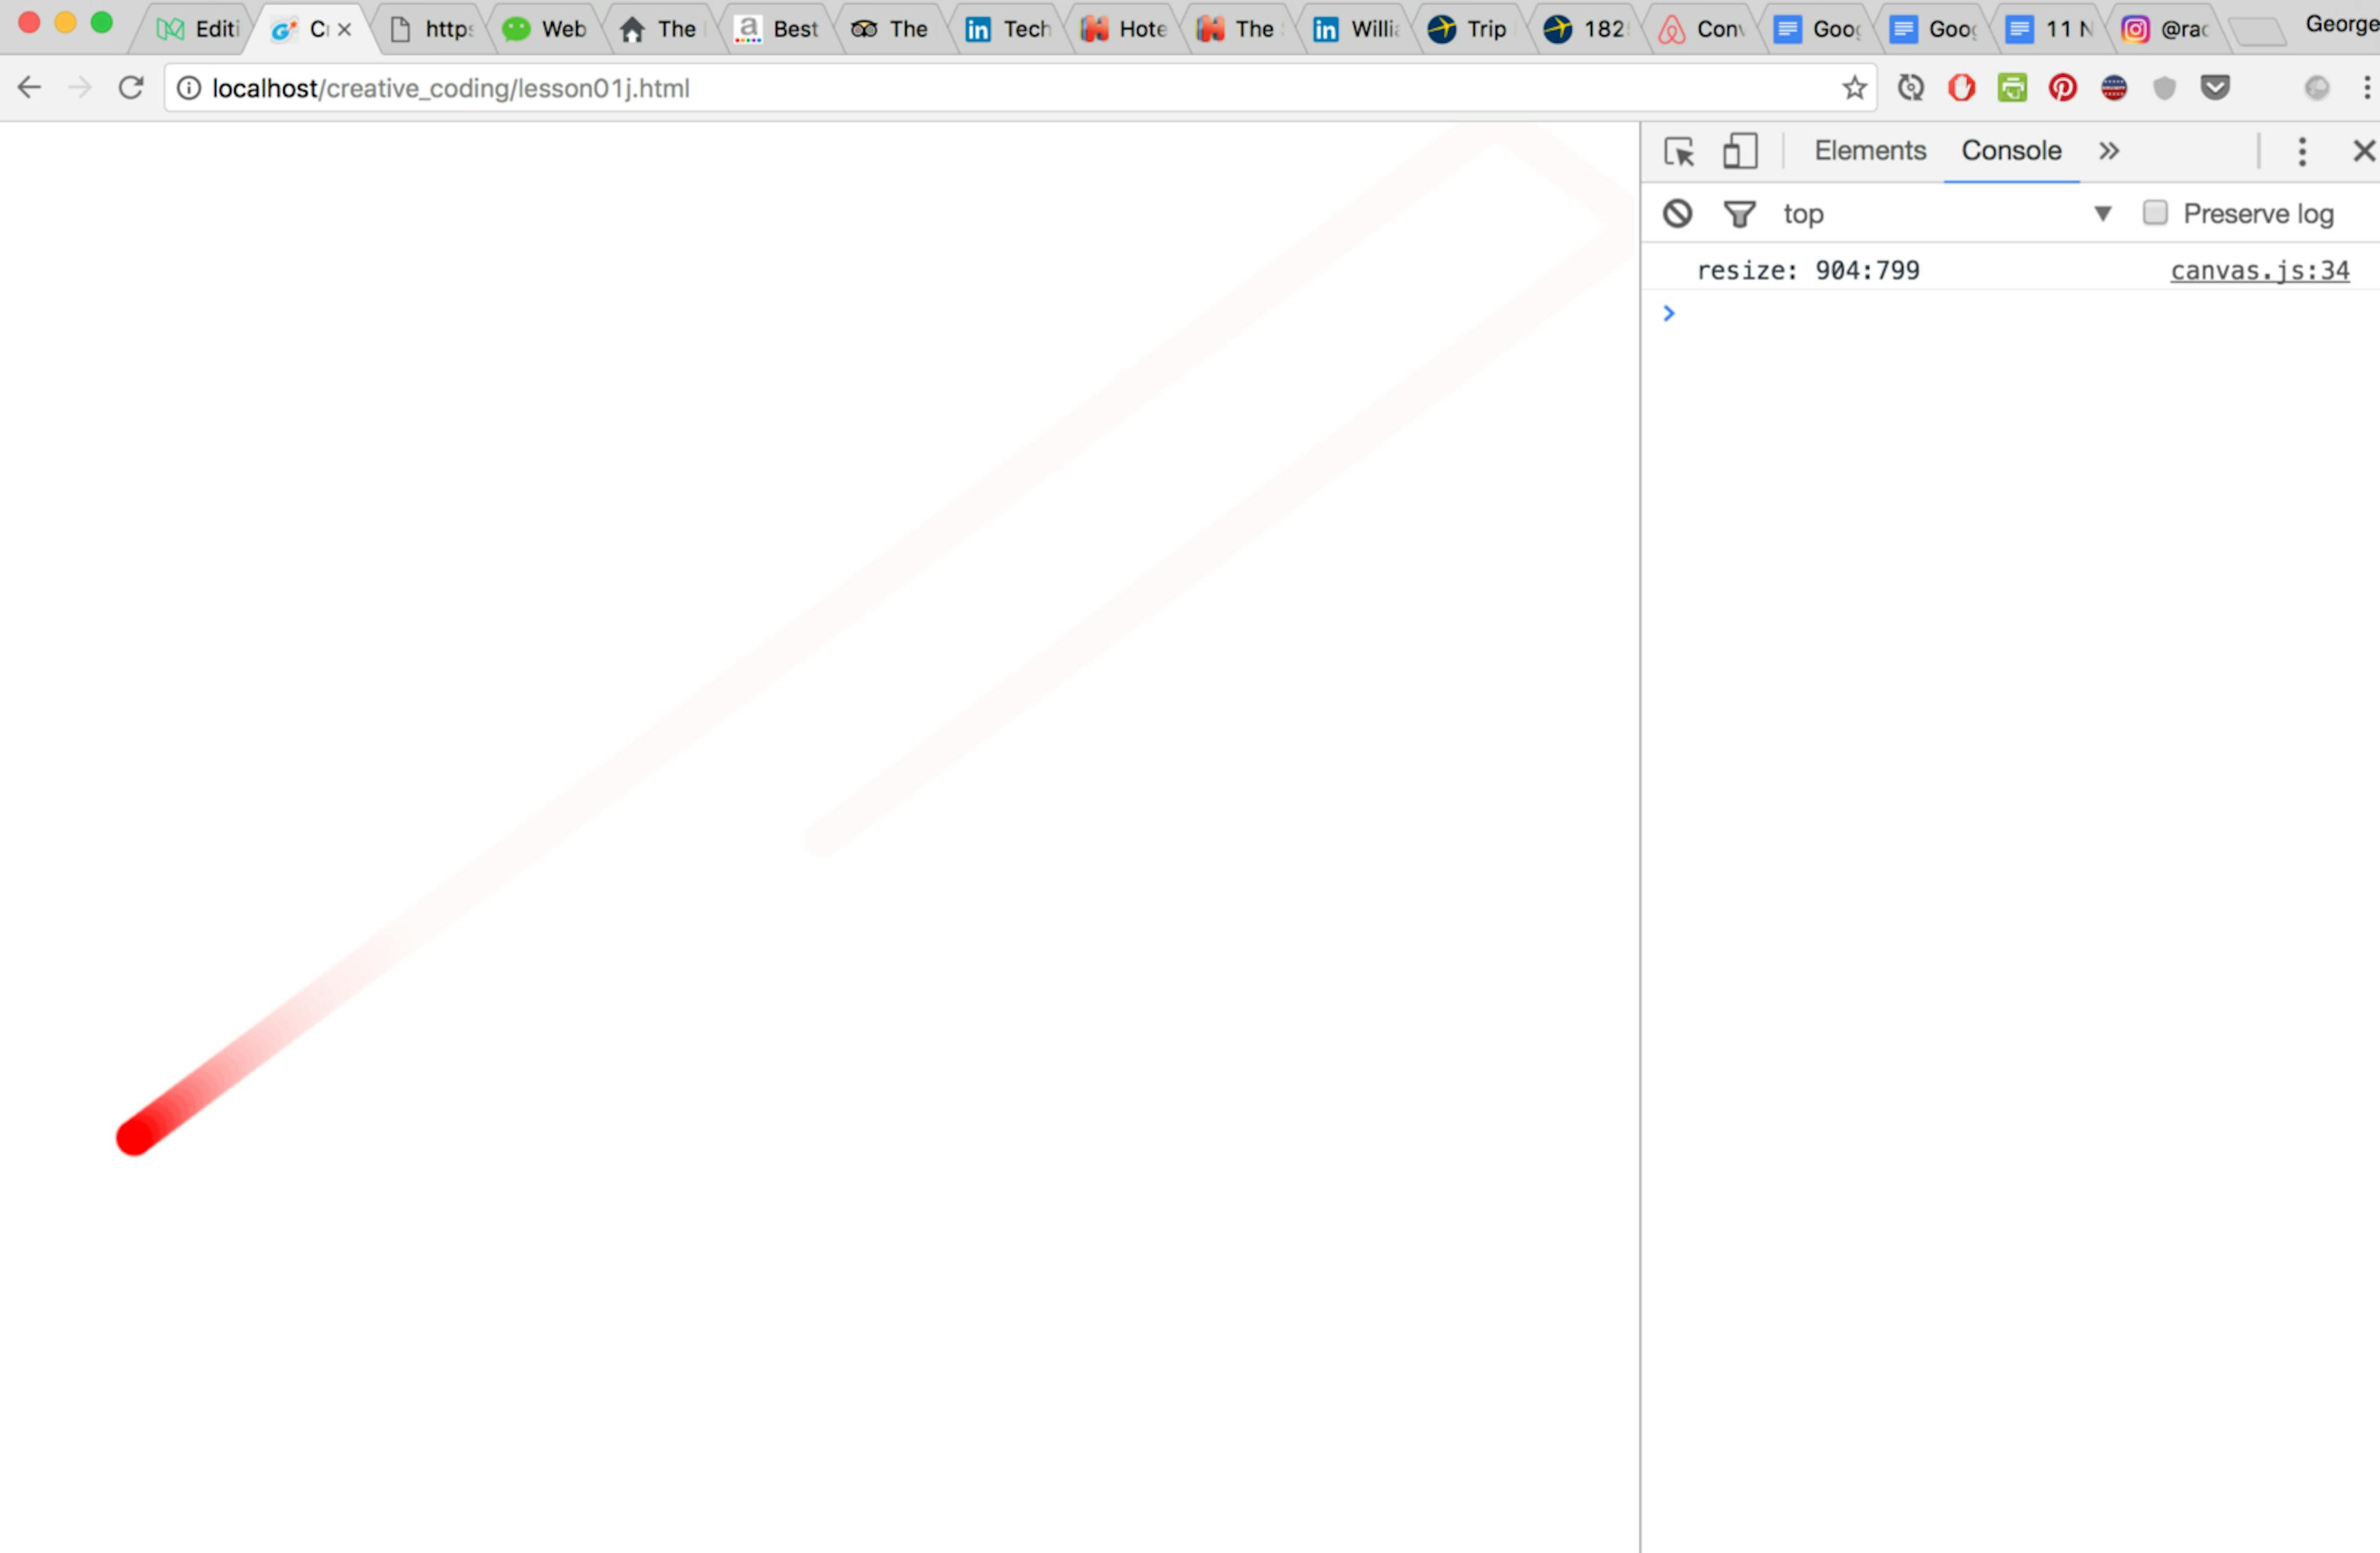This screenshot has width=2380, height=1553.
Task: Open the canvas.js:34 source link
Action: pos(2259,270)
